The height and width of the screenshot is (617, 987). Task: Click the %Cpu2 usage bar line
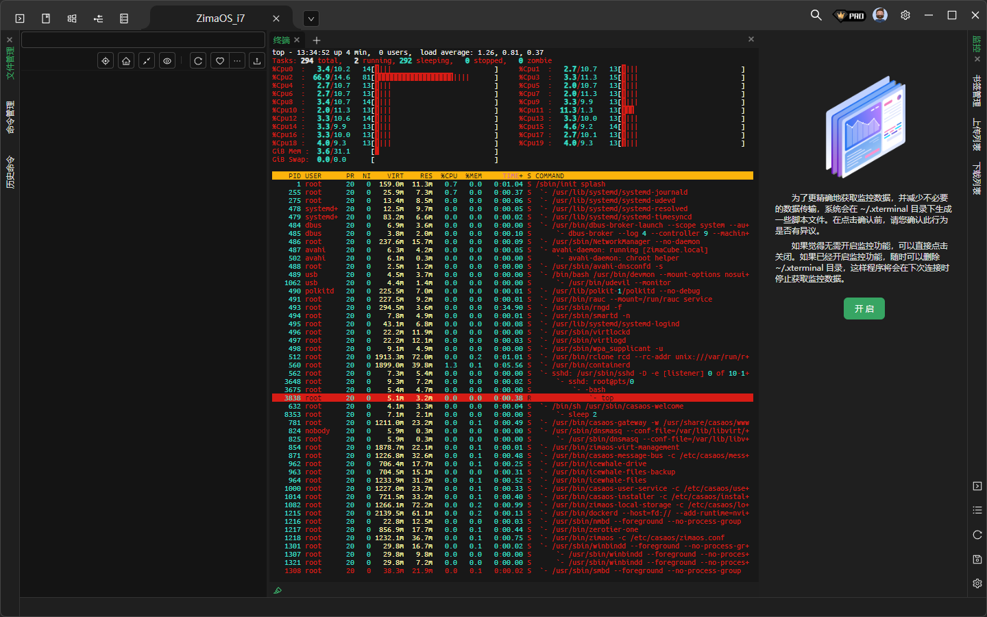tap(385, 77)
